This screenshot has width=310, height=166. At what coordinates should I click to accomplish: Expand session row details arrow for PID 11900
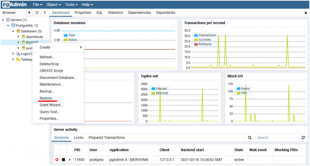click(70, 159)
